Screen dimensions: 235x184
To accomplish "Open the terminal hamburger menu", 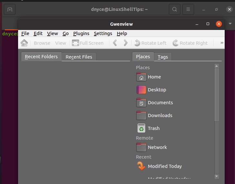I will tap(188, 9).
